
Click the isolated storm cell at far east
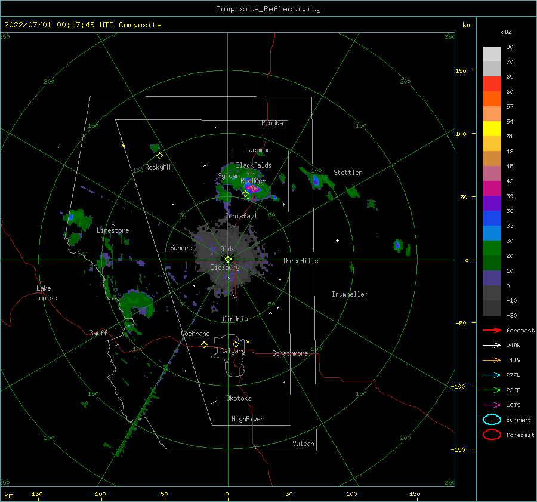coord(397,245)
